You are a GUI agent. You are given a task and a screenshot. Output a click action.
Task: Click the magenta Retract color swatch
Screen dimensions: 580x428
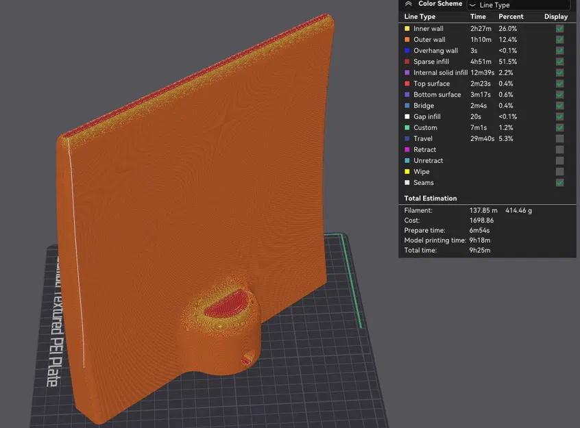click(x=407, y=150)
